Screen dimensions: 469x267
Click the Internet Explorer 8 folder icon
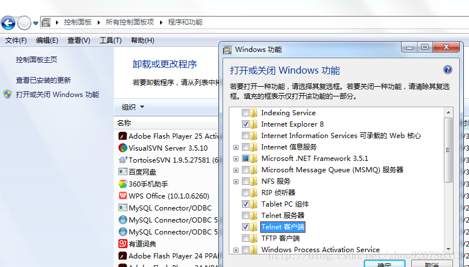253,124
